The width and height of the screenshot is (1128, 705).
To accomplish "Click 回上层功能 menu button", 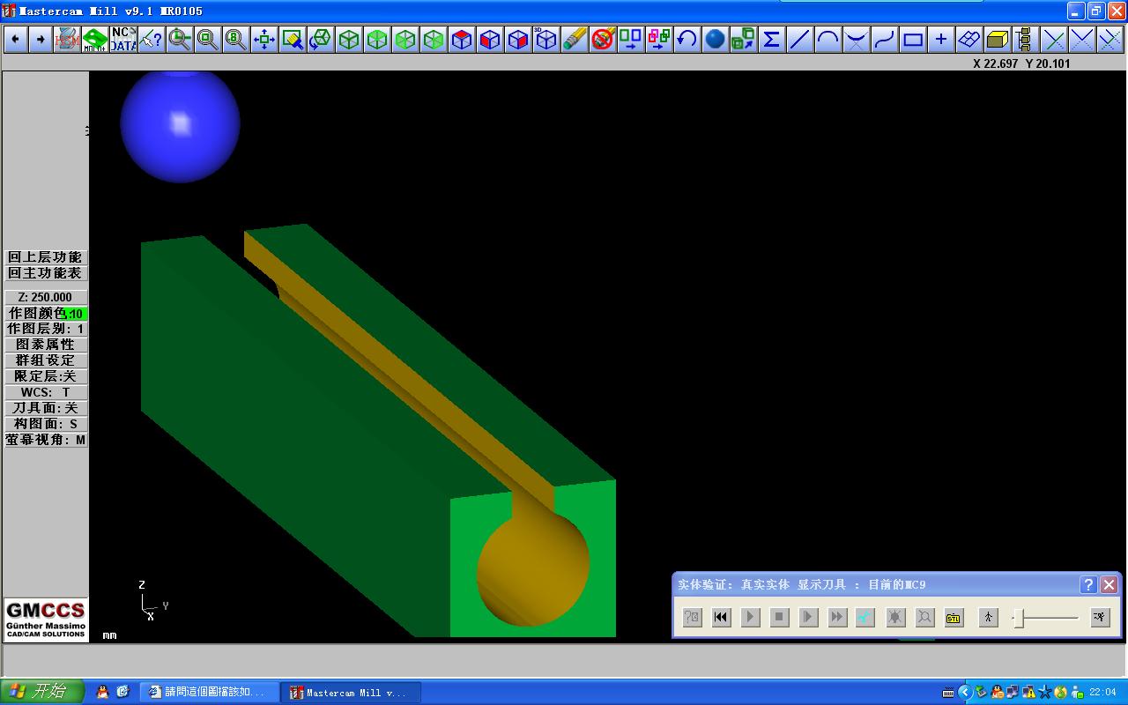I will click(x=46, y=257).
